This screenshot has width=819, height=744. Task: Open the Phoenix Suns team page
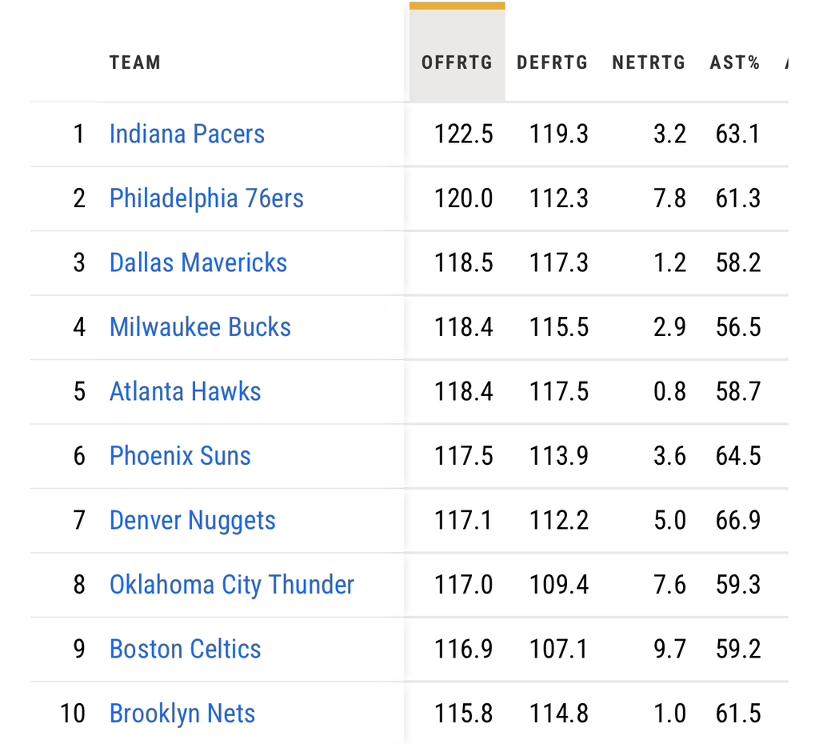(x=179, y=456)
